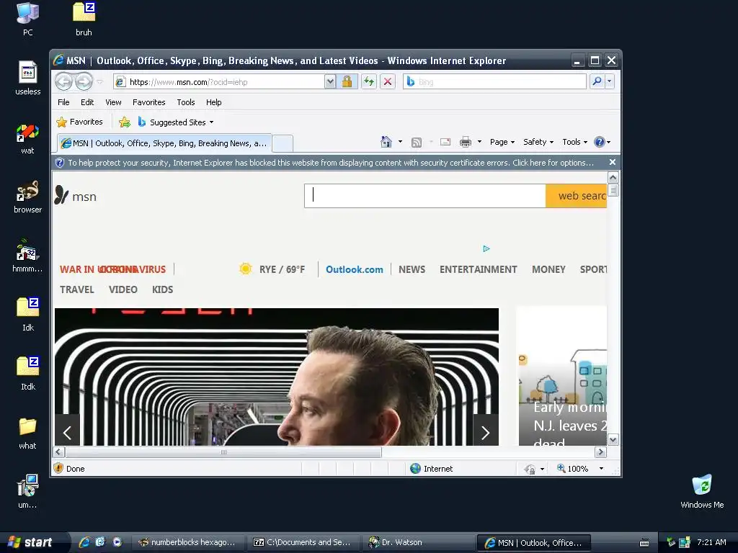Click the red Stop loading icon
Viewport: 738px width, 553px height.
(x=387, y=82)
